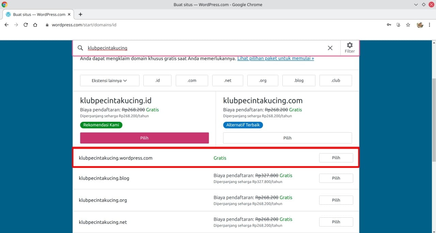Filter by the .org extension
Screen dimensions: 436x233
(263, 81)
